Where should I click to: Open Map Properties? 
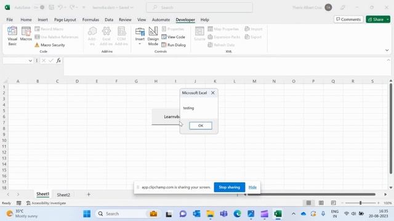pos(223,29)
